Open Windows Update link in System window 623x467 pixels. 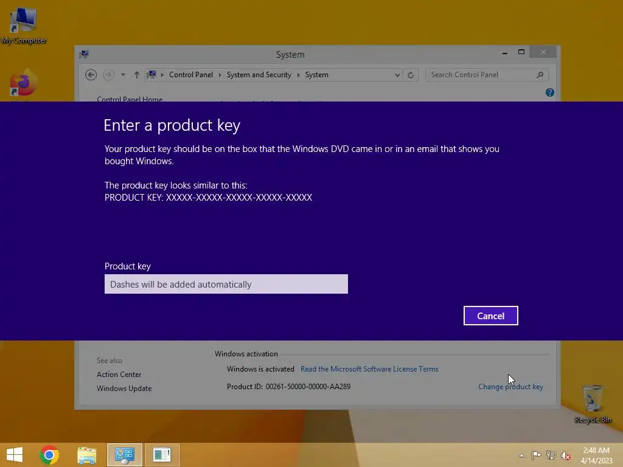(124, 389)
